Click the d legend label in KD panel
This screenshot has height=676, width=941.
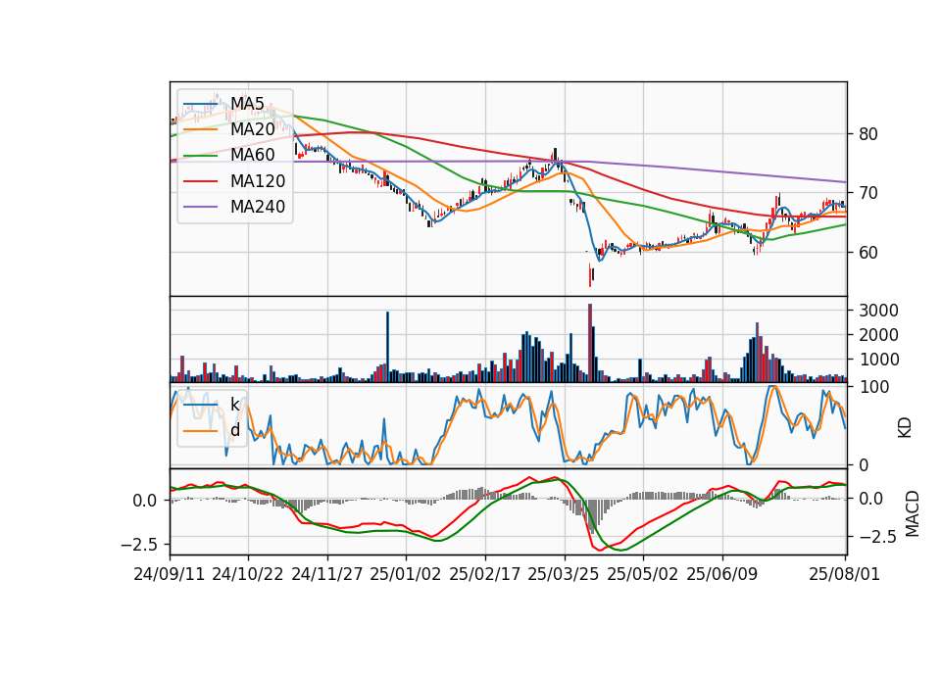235,430
